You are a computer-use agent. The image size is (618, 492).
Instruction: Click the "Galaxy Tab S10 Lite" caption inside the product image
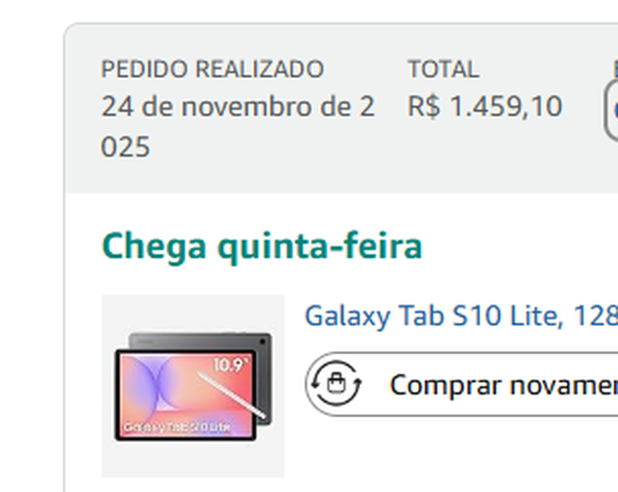point(176,428)
